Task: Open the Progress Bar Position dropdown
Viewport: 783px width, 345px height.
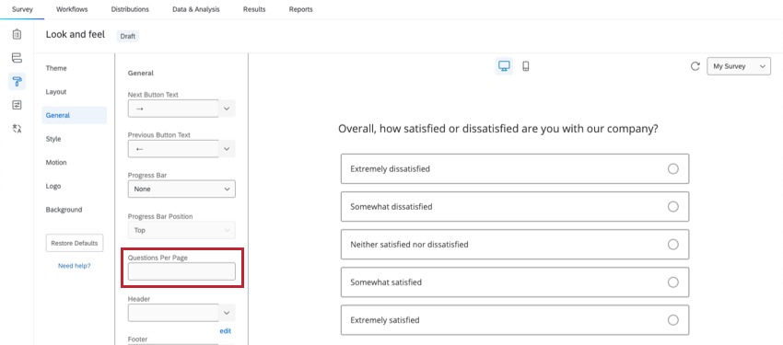Action: (x=181, y=230)
